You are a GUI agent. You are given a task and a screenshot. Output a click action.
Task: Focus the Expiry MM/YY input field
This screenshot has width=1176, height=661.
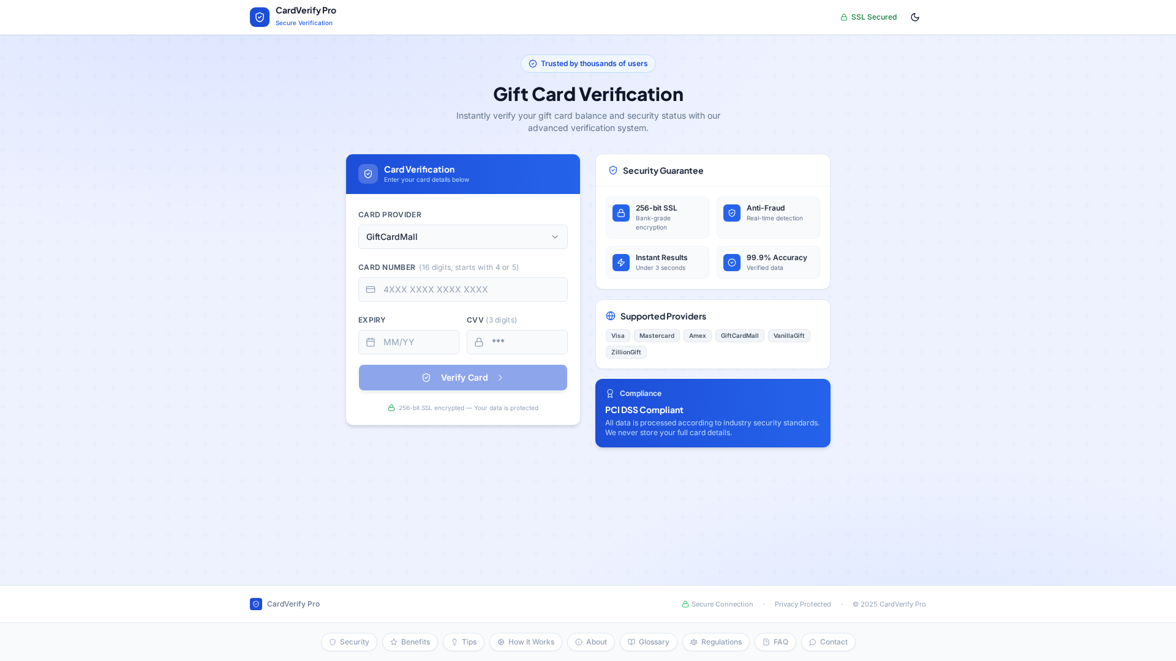pos(409,342)
